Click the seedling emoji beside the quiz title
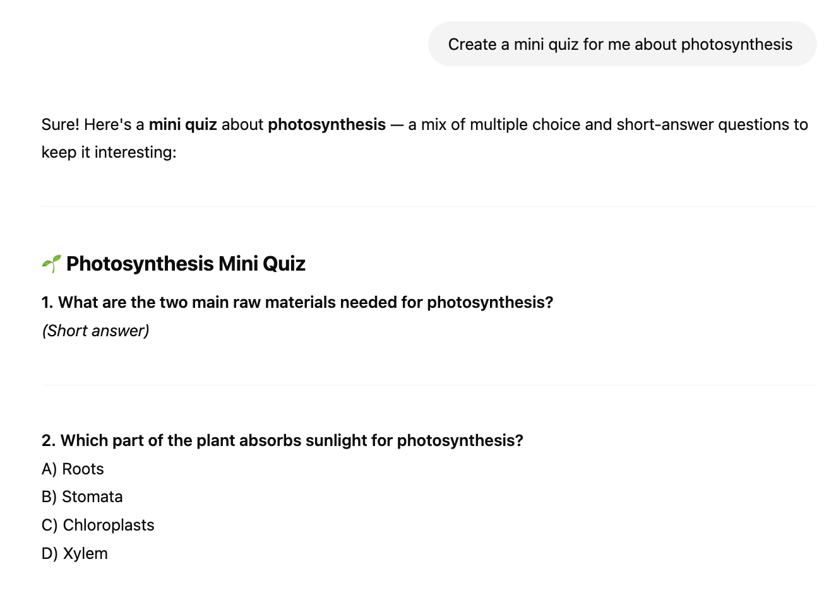Screen dimensions: 836x593 [52, 264]
